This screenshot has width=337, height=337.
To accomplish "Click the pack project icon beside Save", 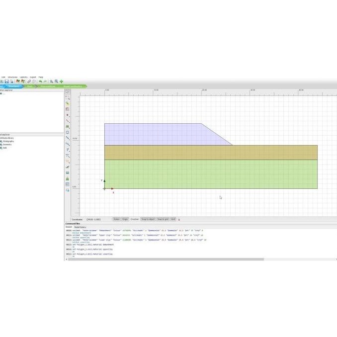I will click(x=11, y=81).
